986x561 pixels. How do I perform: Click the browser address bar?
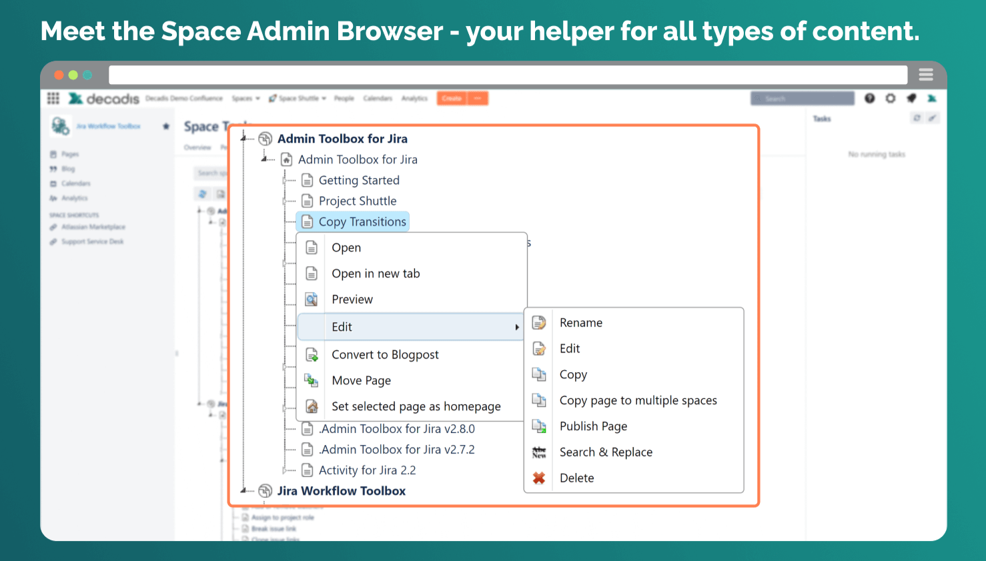coord(508,75)
